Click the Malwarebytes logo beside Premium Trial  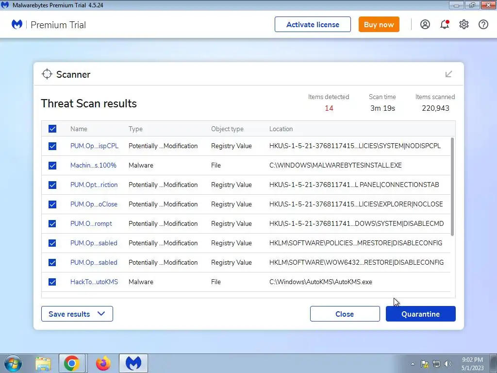coord(17,24)
